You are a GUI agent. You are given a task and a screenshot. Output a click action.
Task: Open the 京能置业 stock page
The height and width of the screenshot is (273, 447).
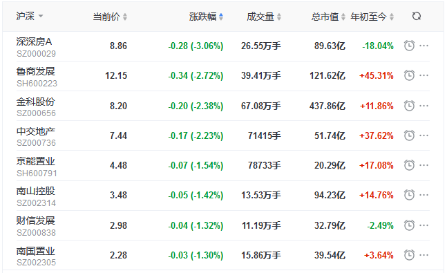click(x=36, y=161)
